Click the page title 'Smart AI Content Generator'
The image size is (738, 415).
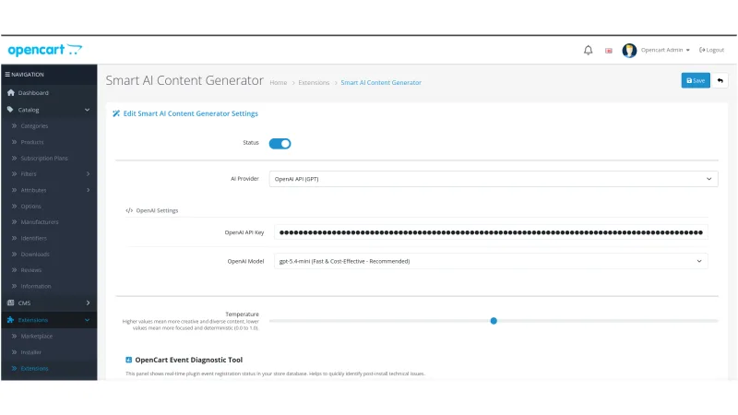coord(184,80)
